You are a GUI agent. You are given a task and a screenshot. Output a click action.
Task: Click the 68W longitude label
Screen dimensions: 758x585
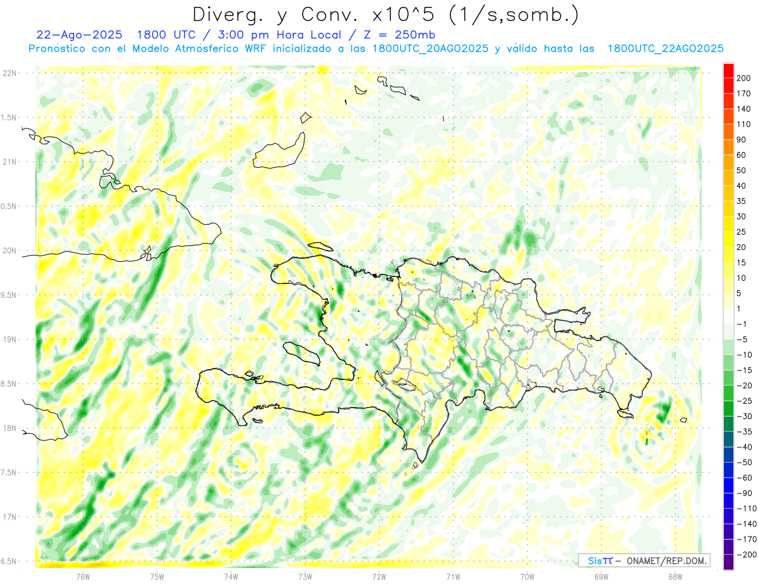pos(675,576)
